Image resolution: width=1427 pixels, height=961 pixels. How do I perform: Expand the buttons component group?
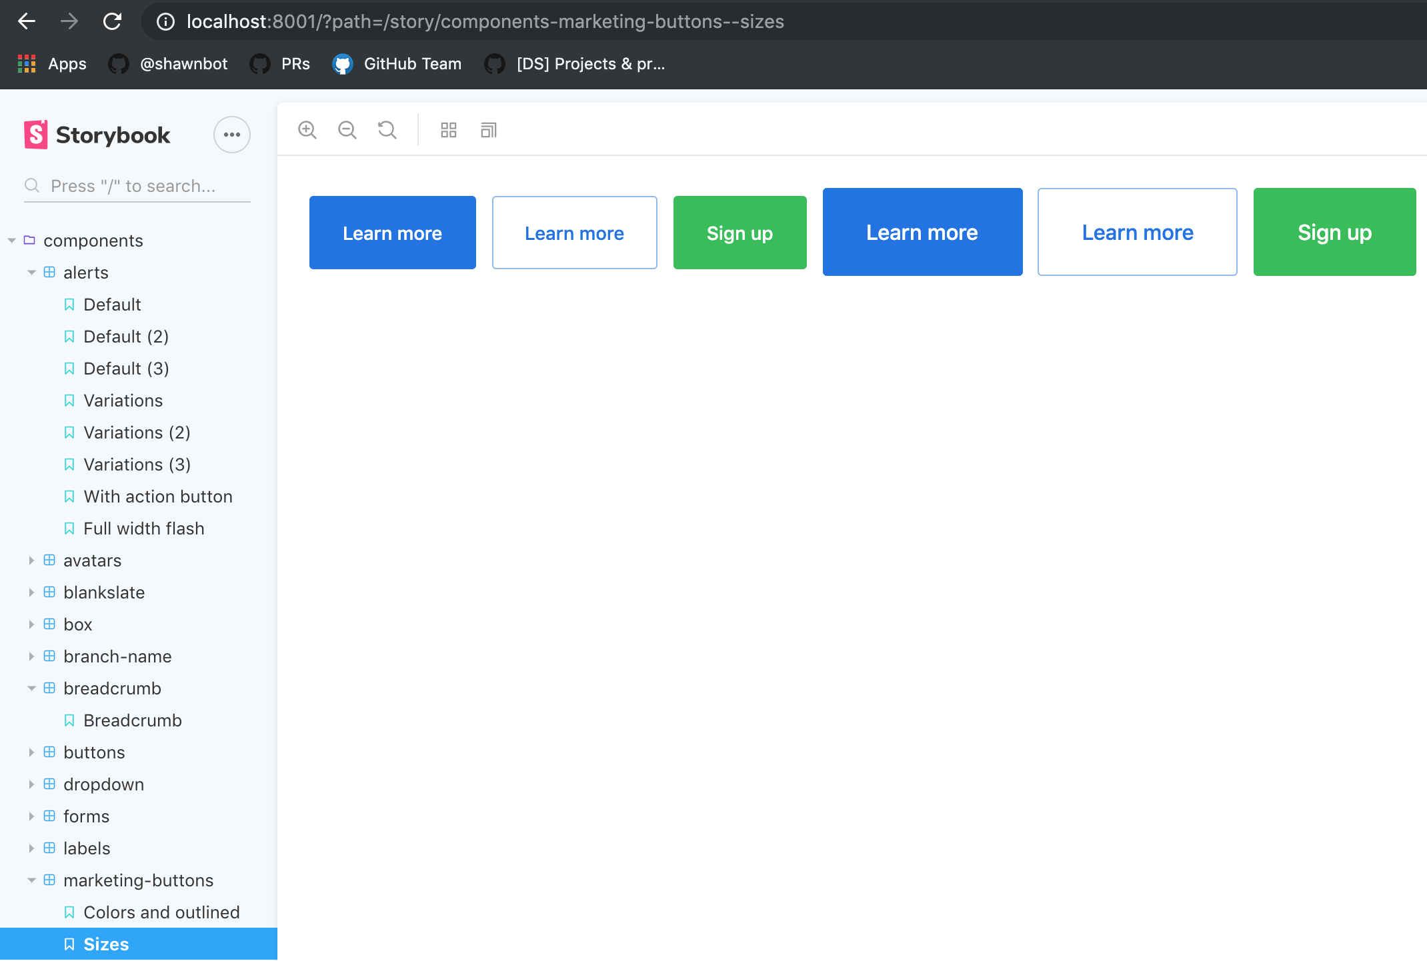click(93, 752)
